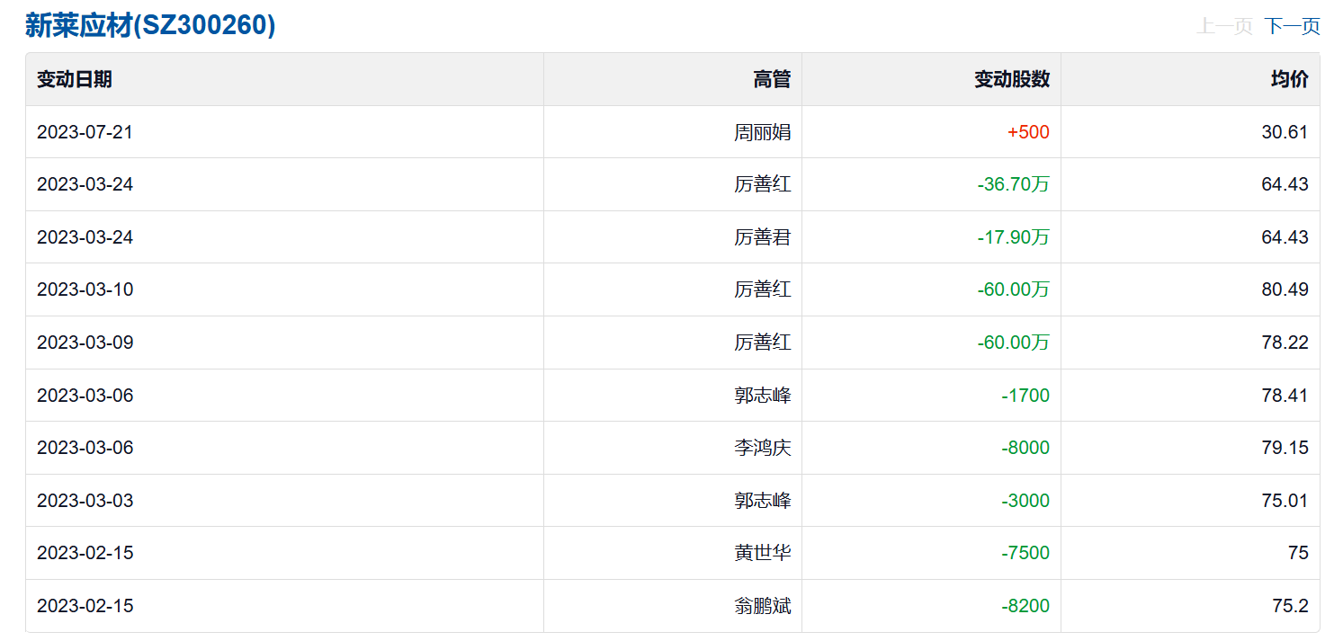This screenshot has width=1343, height=641.
Task: Select executive name 翁鹏斌
Action: [x=762, y=606]
